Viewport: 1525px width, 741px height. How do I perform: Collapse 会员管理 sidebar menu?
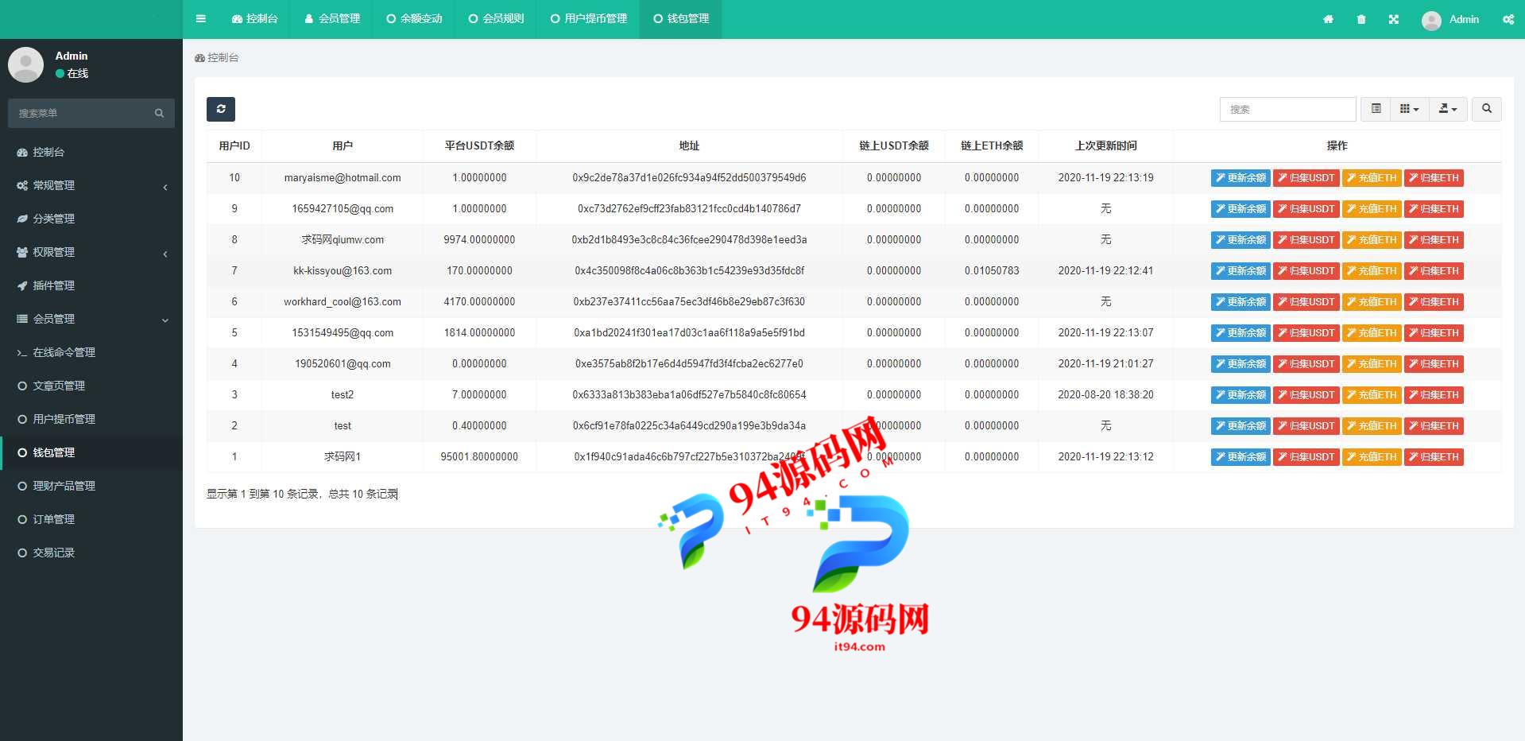(91, 319)
